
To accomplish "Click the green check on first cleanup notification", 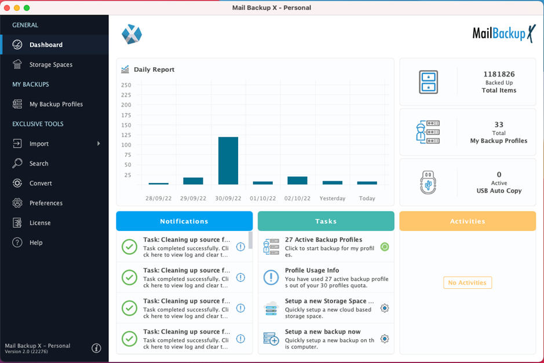I will pyautogui.click(x=129, y=247).
